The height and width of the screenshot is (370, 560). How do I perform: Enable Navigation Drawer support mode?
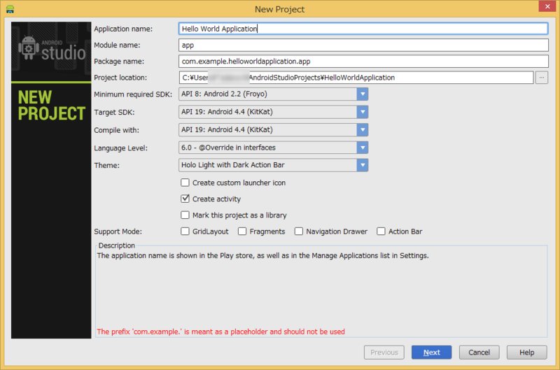[299, 232]
